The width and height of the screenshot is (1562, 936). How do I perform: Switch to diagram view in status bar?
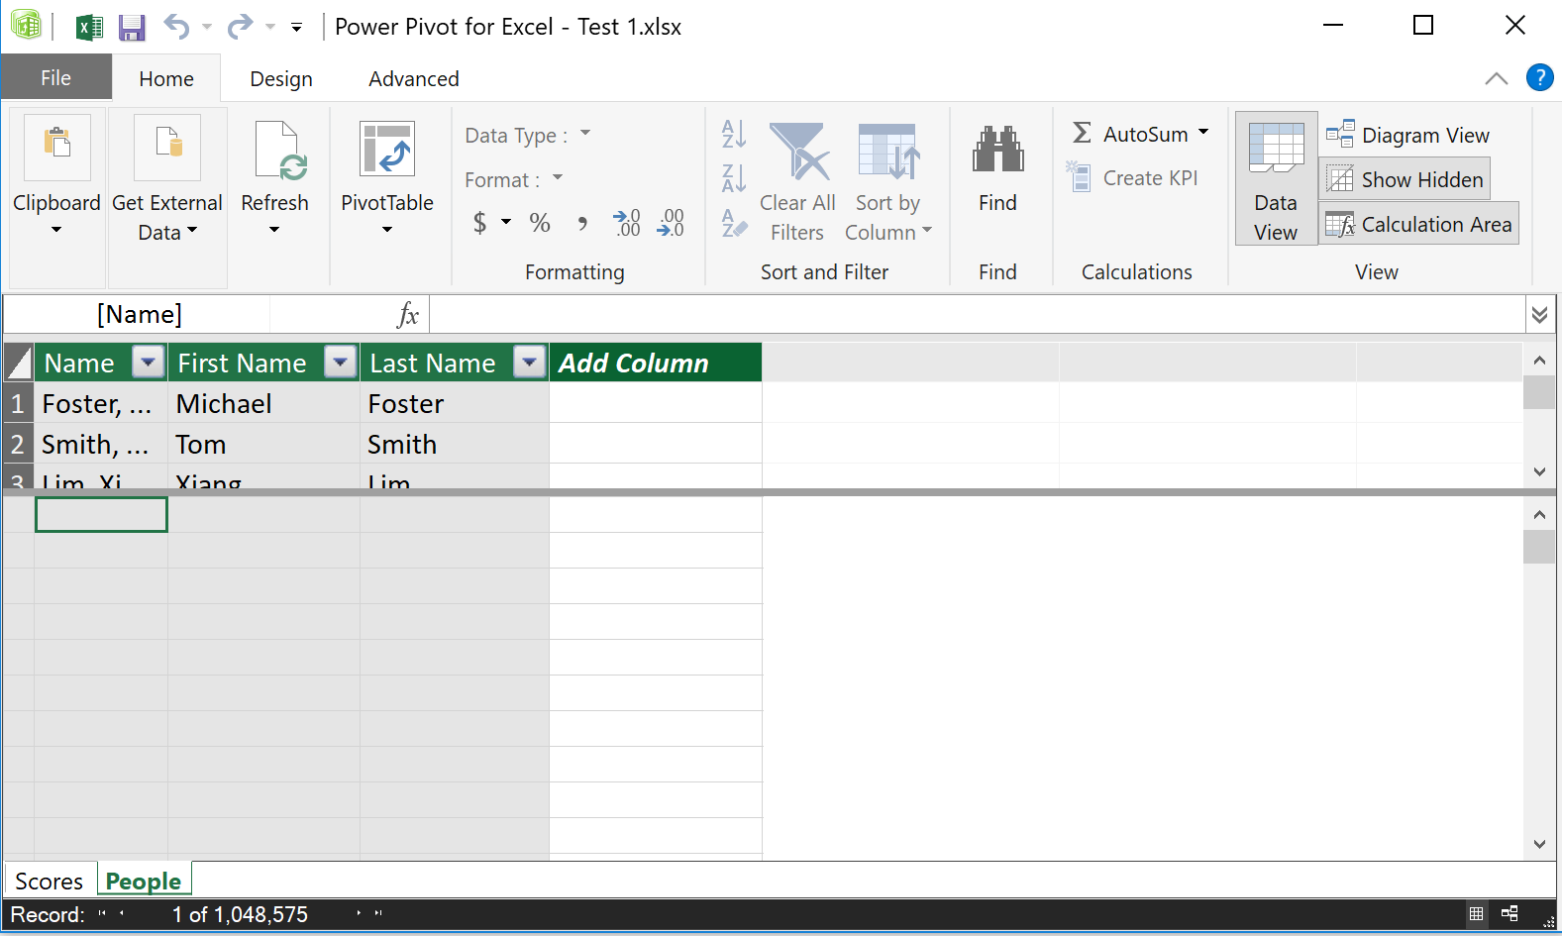(x=1510, y=914)
